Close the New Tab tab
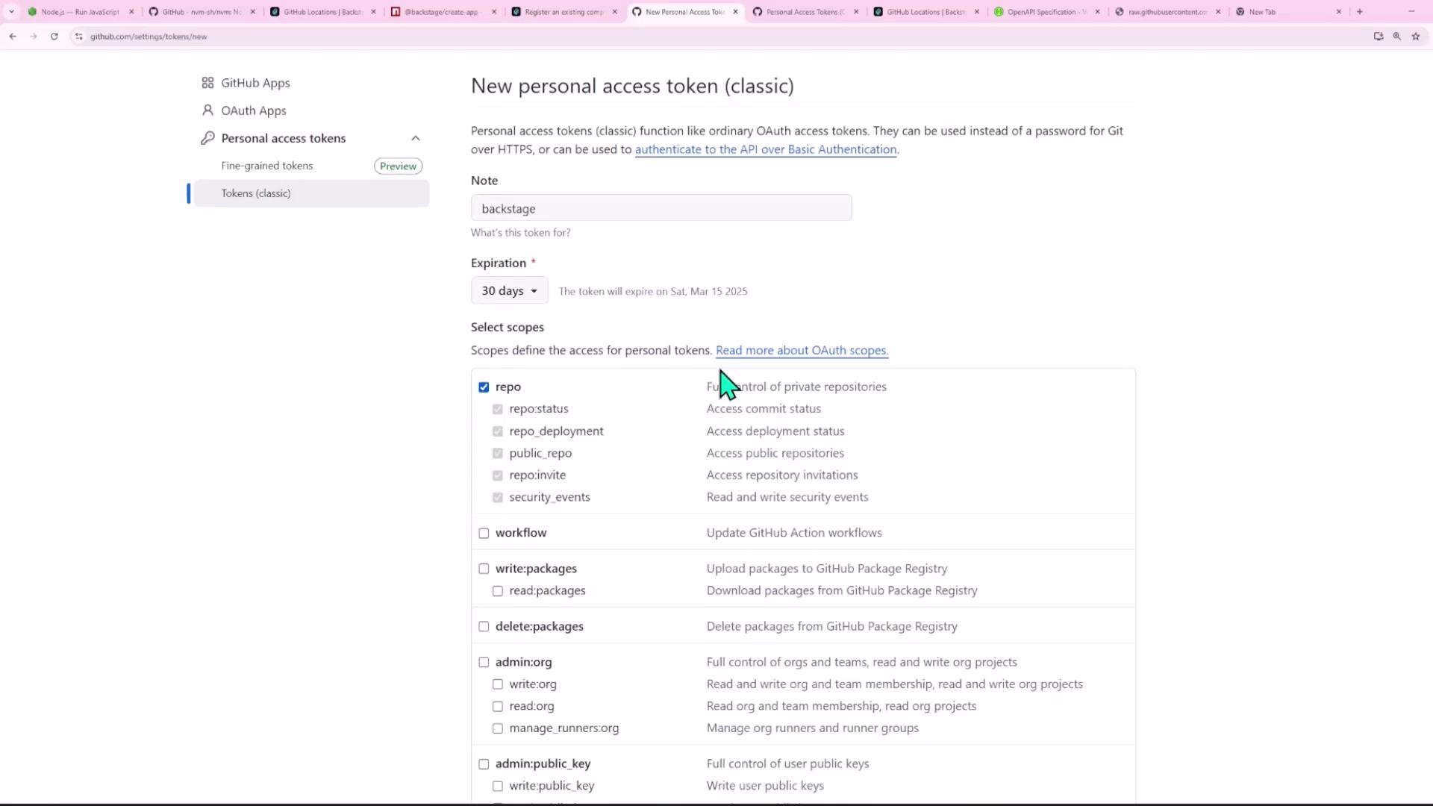Viewport: 1433px width, 806px height. [1339, 12]
